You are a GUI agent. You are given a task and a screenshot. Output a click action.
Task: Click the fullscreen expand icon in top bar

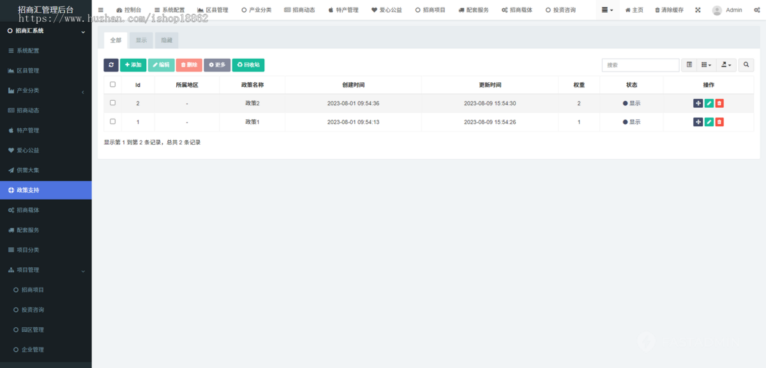(697, 10)
